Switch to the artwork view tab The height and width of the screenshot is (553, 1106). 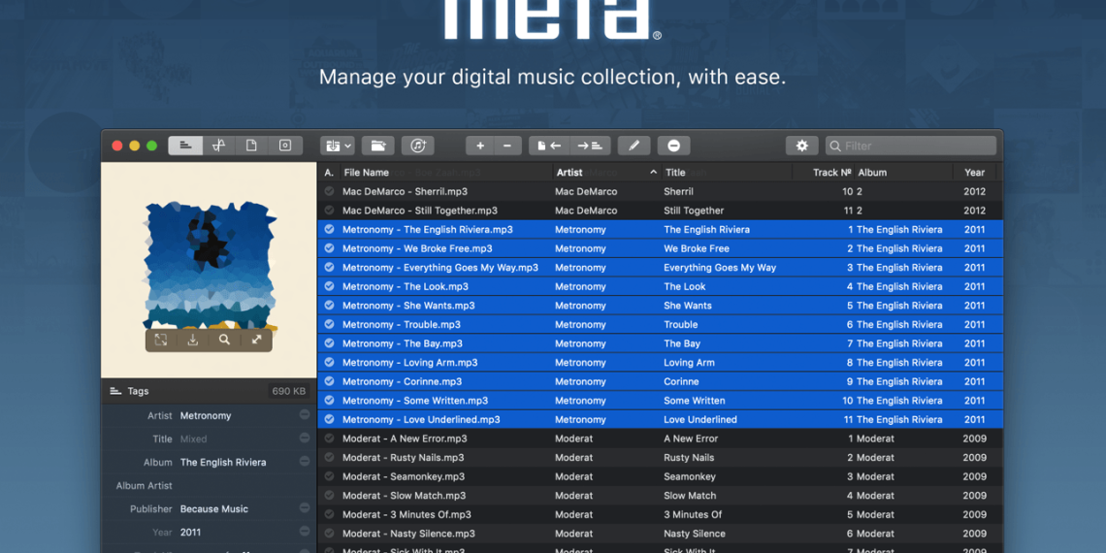[284, 146]
